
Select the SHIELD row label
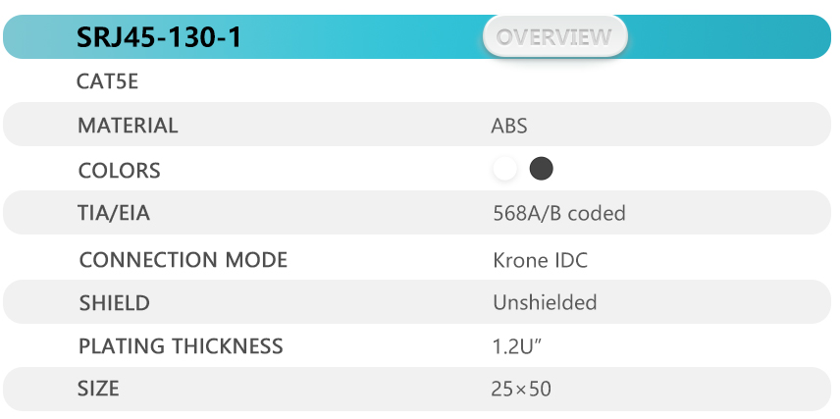click(x=115, y=303)
